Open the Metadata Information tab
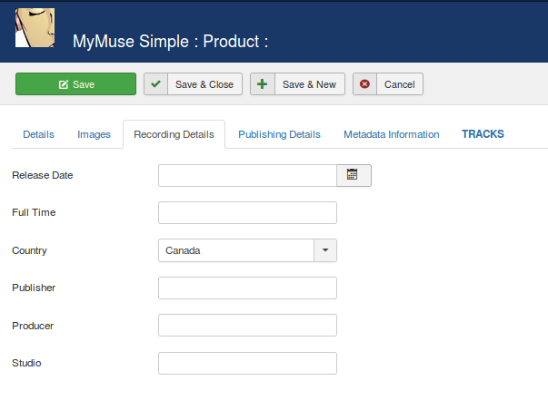Image resolution: width=548 pixels, height=410 pixels. (391, 134)
